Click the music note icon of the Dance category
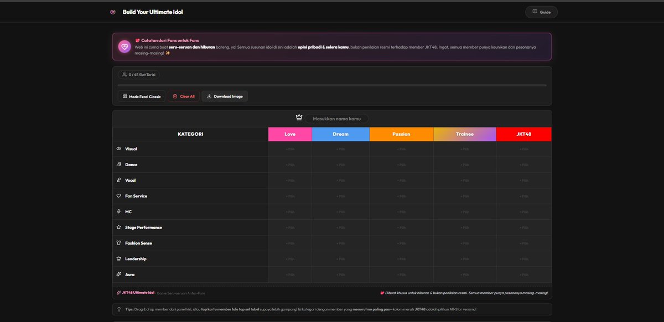Viewport: 664px width, 322px height. pos(118,165)
